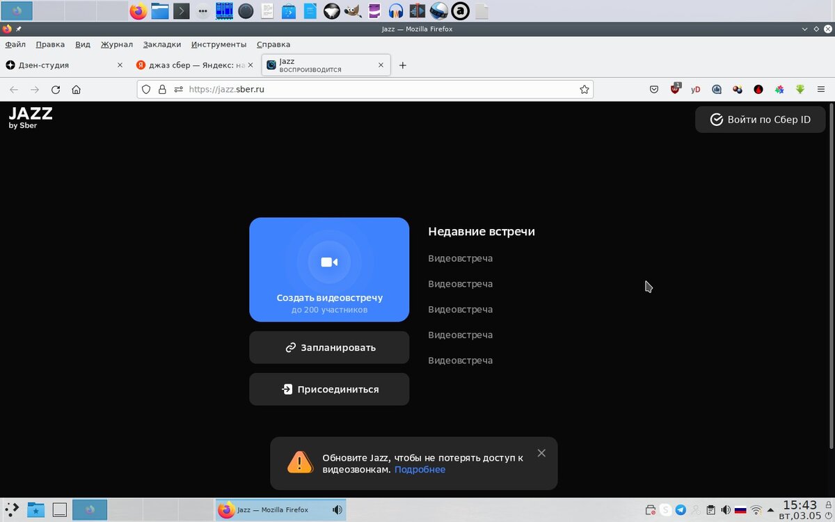835x522 pixels.
Task: Open Telegram from the system tray
Action: pyautogui.click(x=681, y=509)
